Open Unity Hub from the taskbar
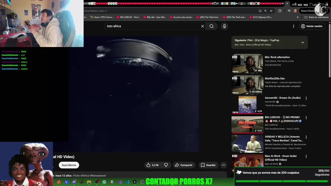This screenshot has width=331, height=186. click(x=142, y=182)
